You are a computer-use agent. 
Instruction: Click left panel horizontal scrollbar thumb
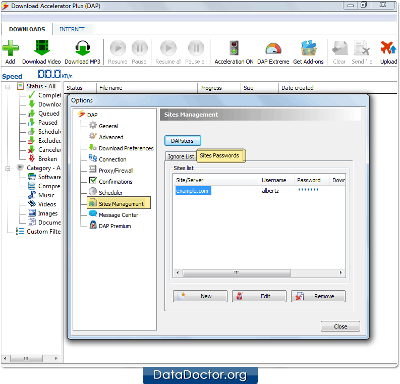point(26,358)
